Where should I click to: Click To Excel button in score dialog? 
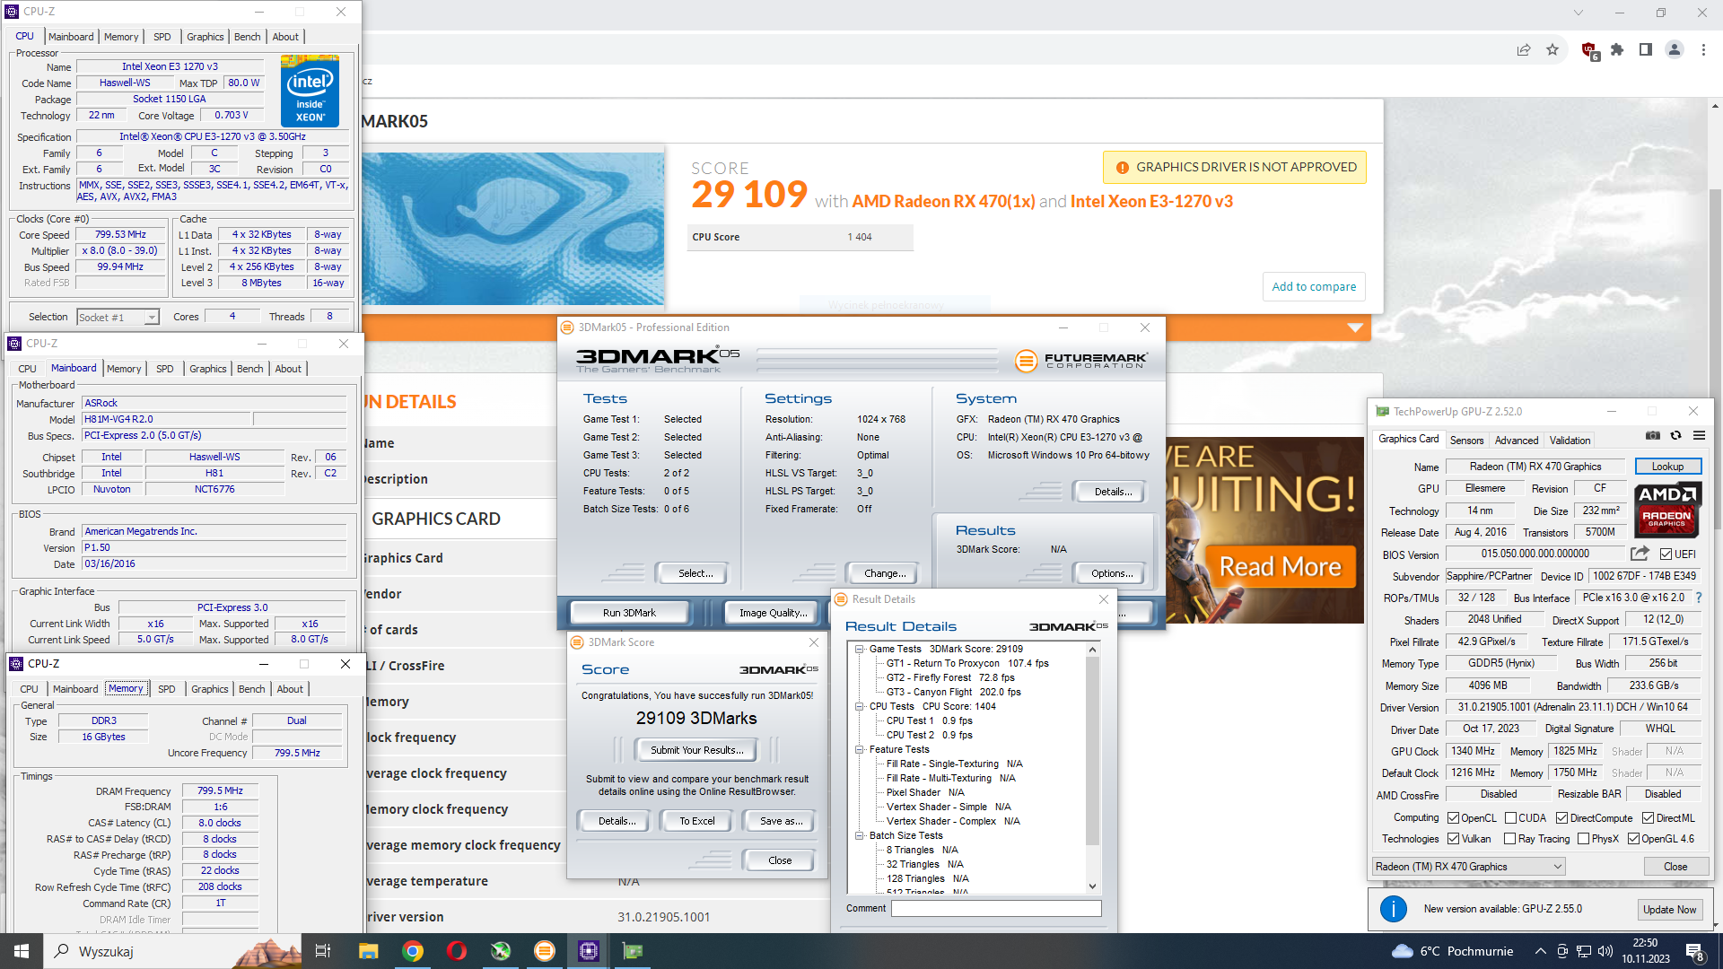pos(696,821)
